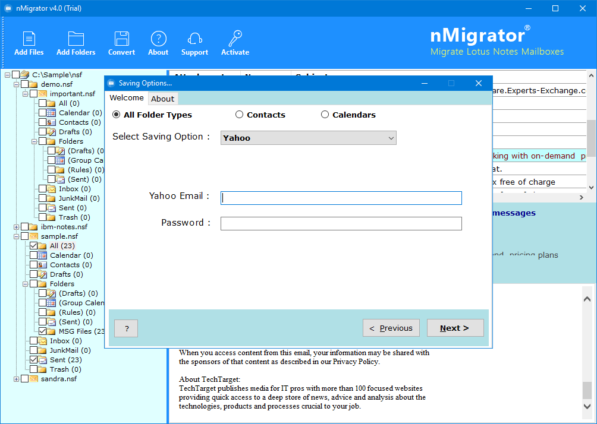Click Contacts icon under sample.nsf
The width and height of the screenshot is (597, 424).
click(42, 265)
